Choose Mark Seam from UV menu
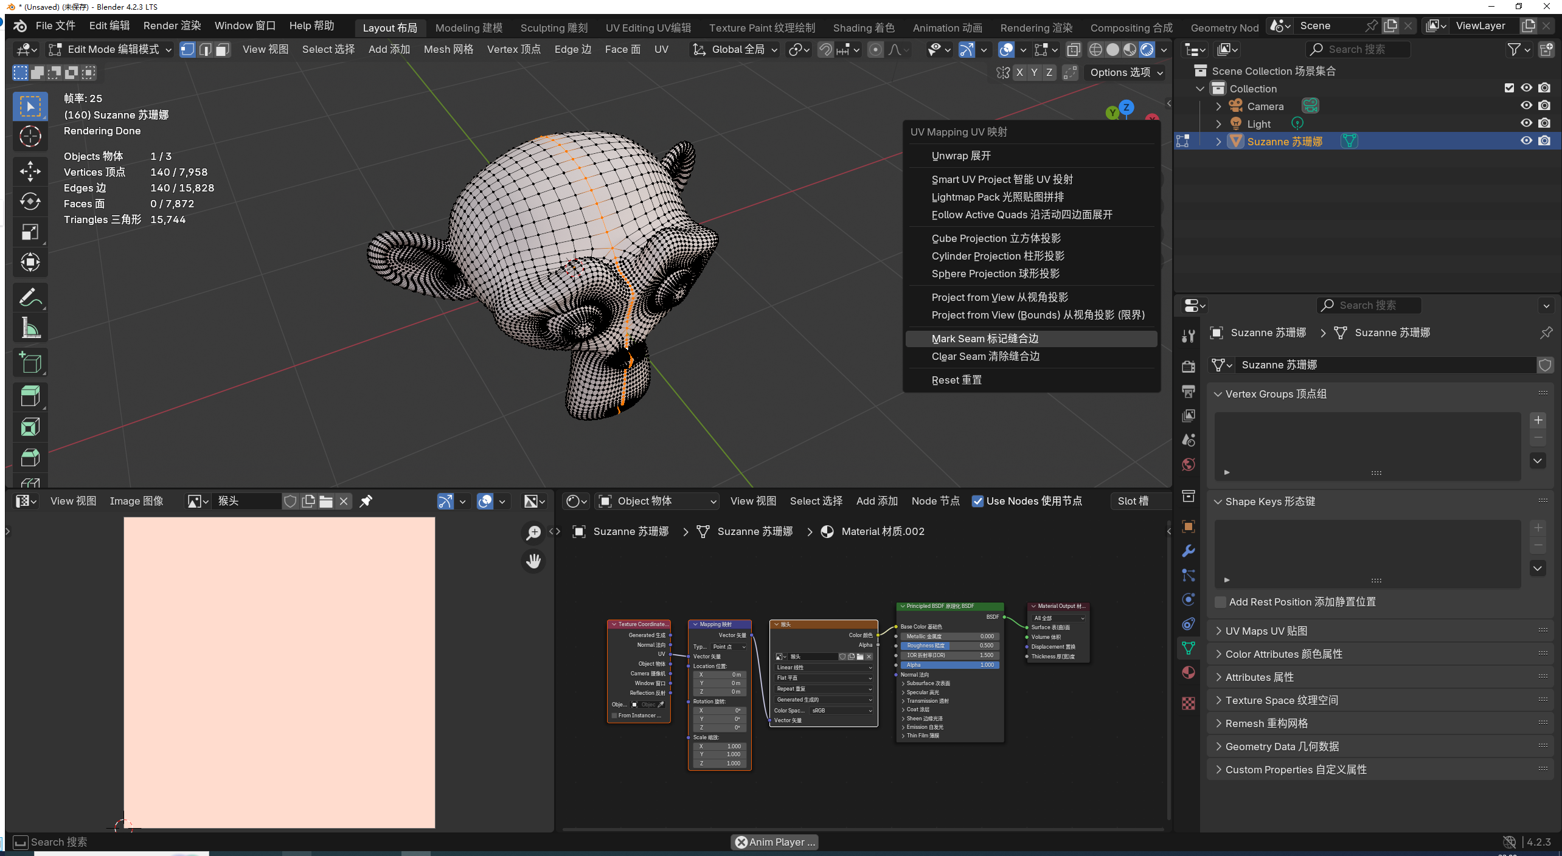Viewport: 1562px width, 856px height. (x=1031, y=339)
